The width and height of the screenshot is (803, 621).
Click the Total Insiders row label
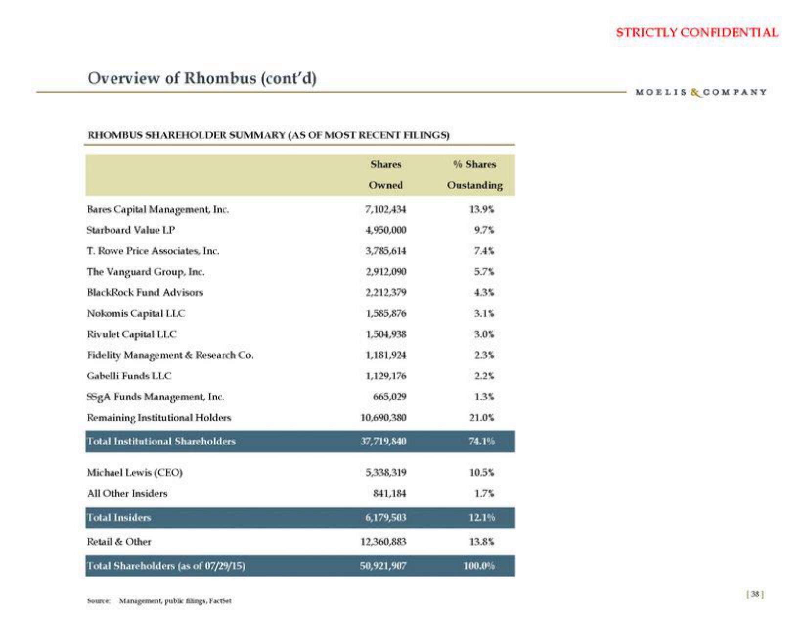pos(118,517)
